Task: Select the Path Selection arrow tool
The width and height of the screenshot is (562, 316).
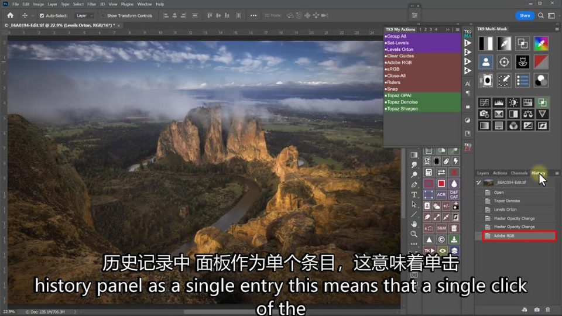Action: click(414, 204)
